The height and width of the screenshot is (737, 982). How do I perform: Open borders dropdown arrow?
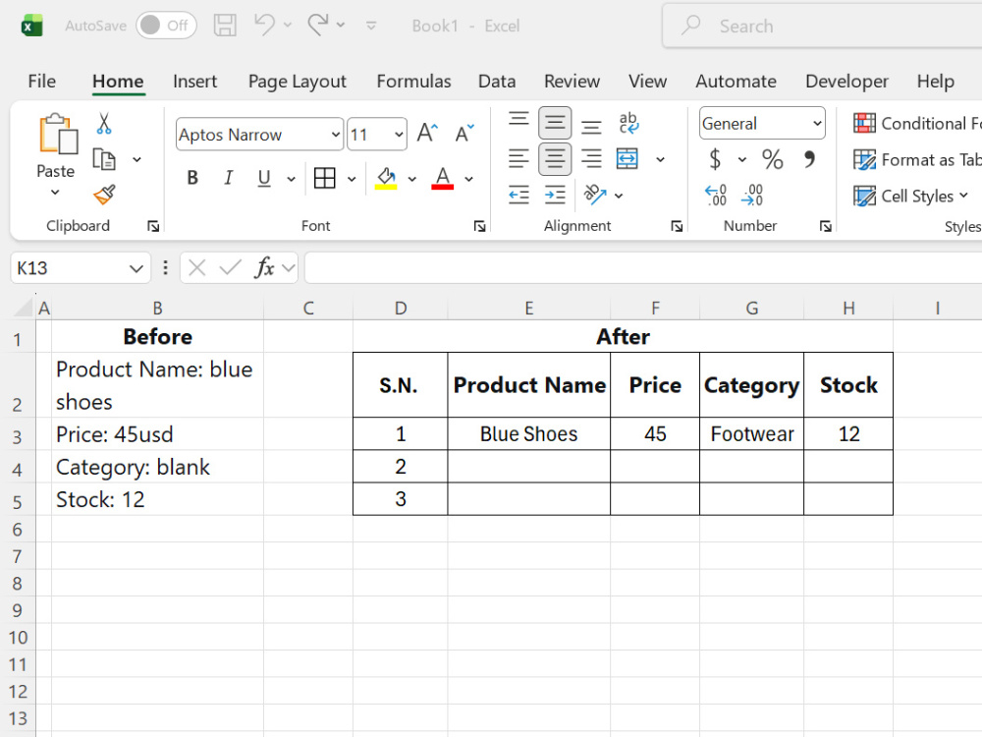pyautogui.click(x=352, y=179)
